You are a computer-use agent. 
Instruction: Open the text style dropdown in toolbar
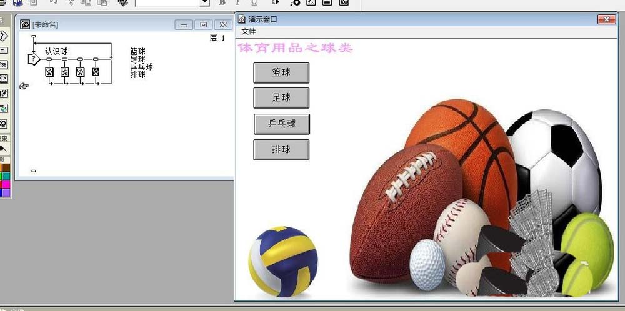[205, 2]
